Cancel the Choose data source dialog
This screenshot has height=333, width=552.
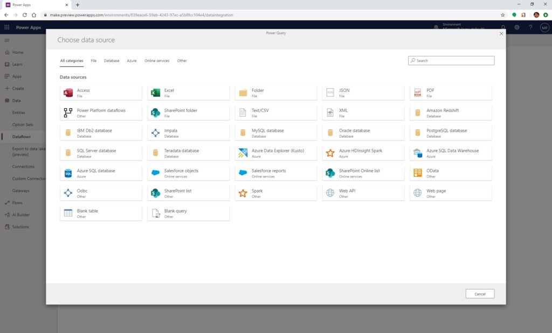(480, 294)
